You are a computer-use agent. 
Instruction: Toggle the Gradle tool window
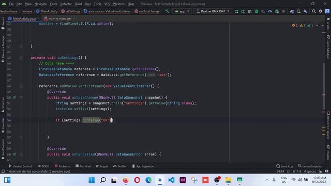tap(328, 24)
